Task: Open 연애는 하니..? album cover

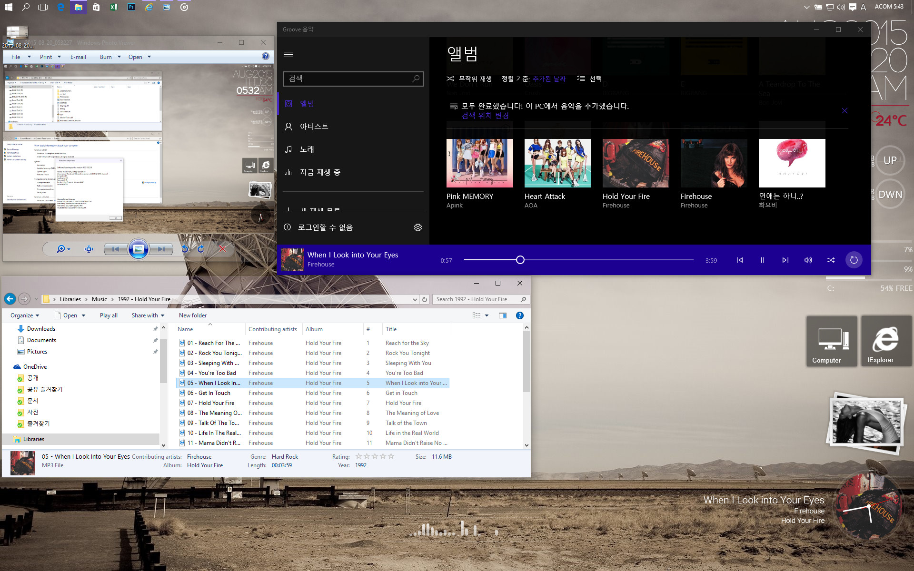Action: pos(792,163)
